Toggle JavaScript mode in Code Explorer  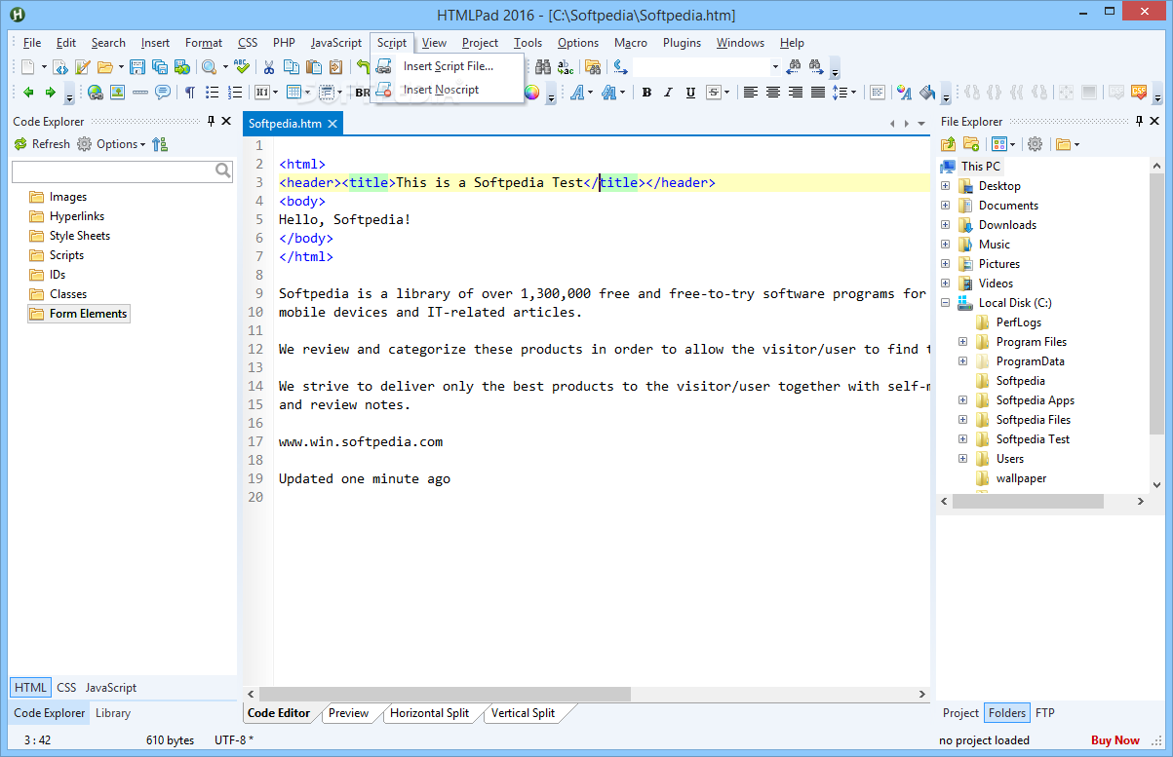pos(111,687)
